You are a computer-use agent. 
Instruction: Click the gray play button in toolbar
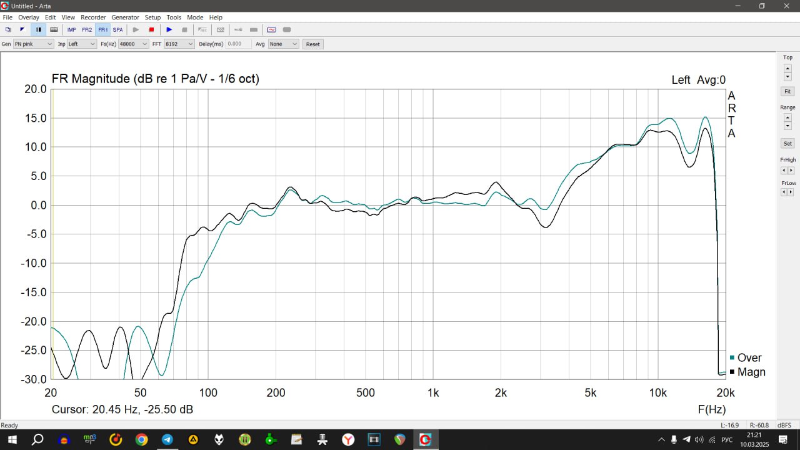136,29
